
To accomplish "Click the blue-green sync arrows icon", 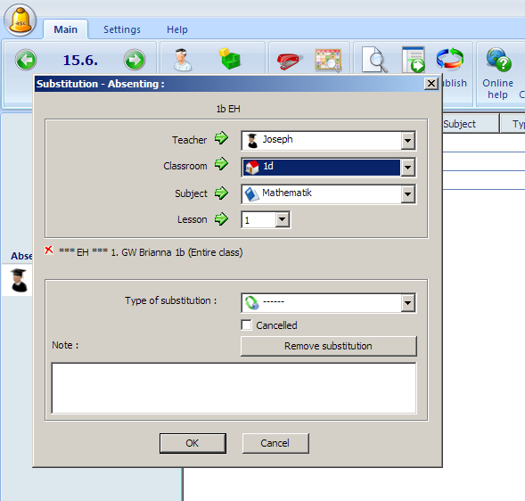I will click(x=449, y=59).
